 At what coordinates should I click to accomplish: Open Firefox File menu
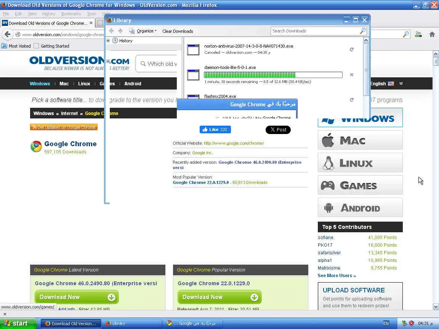(6, 14)
